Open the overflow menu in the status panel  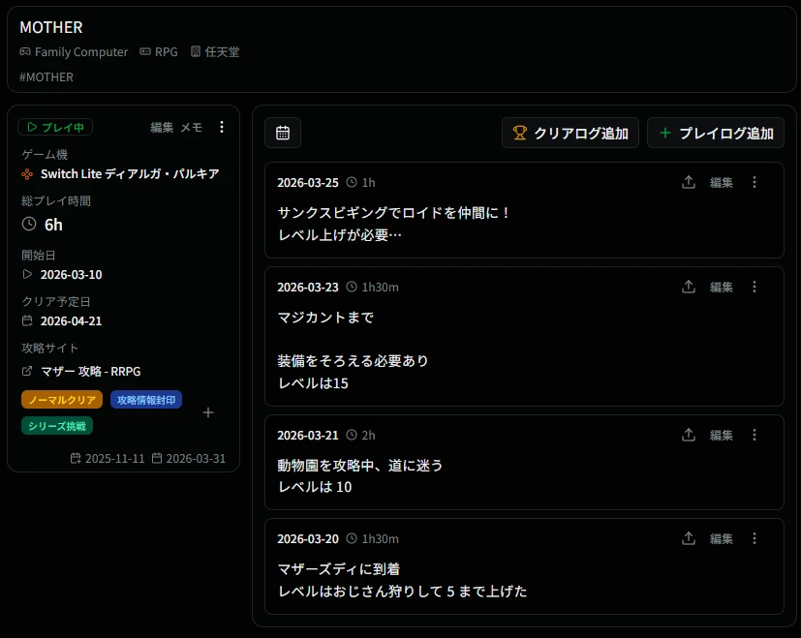point(222,127)
